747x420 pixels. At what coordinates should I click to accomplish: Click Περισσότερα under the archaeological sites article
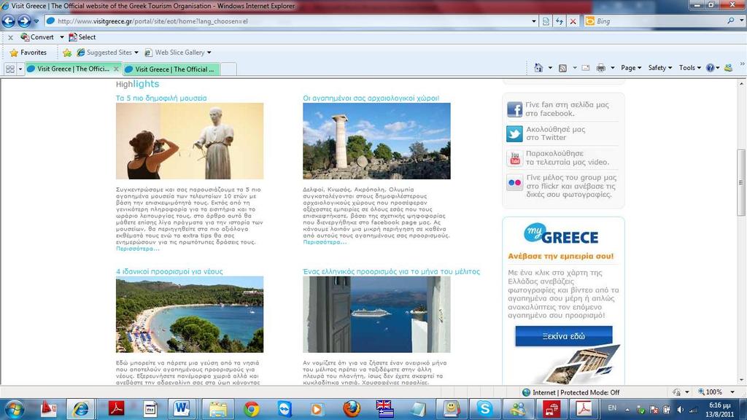click(x=325, y=242)
